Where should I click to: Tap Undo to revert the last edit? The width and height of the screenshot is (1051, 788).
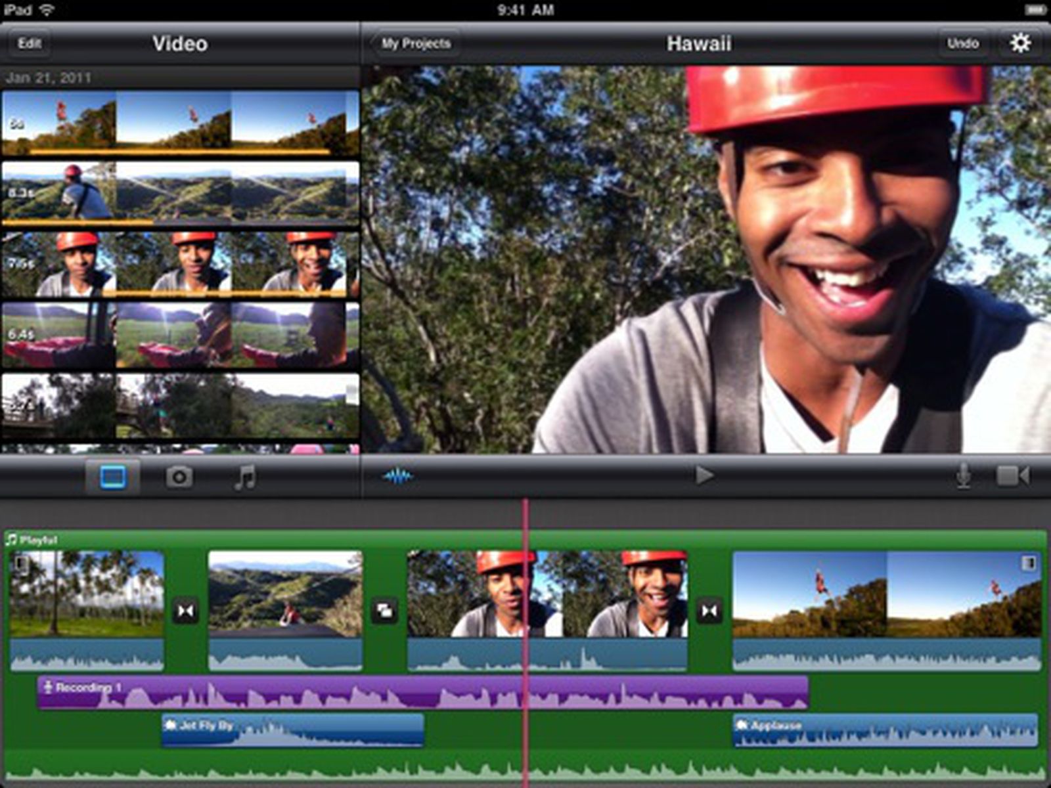964,43
